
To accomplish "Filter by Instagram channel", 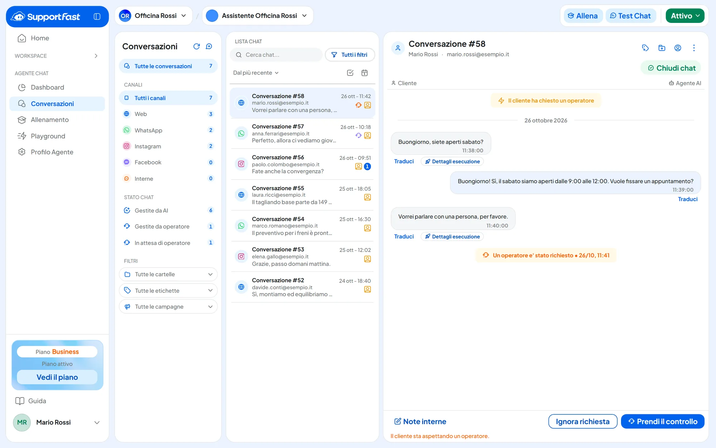I will pos(168,146).
